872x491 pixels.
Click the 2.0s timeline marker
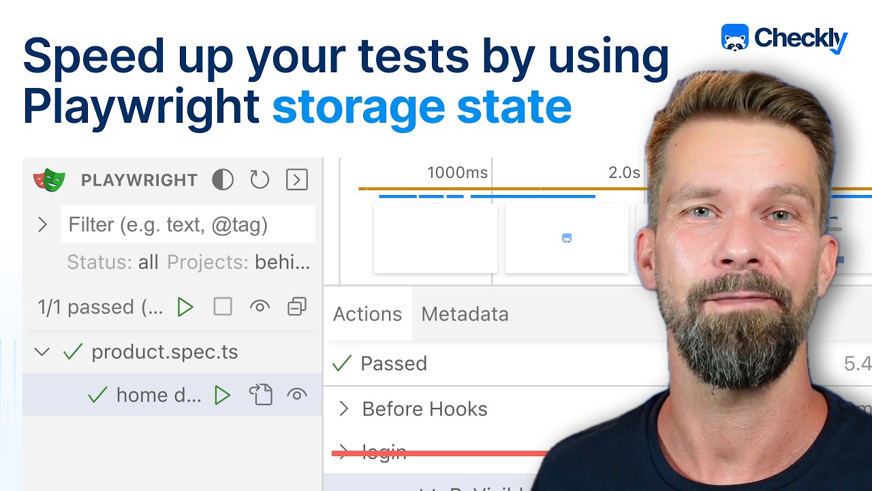(x=624, y=173)
